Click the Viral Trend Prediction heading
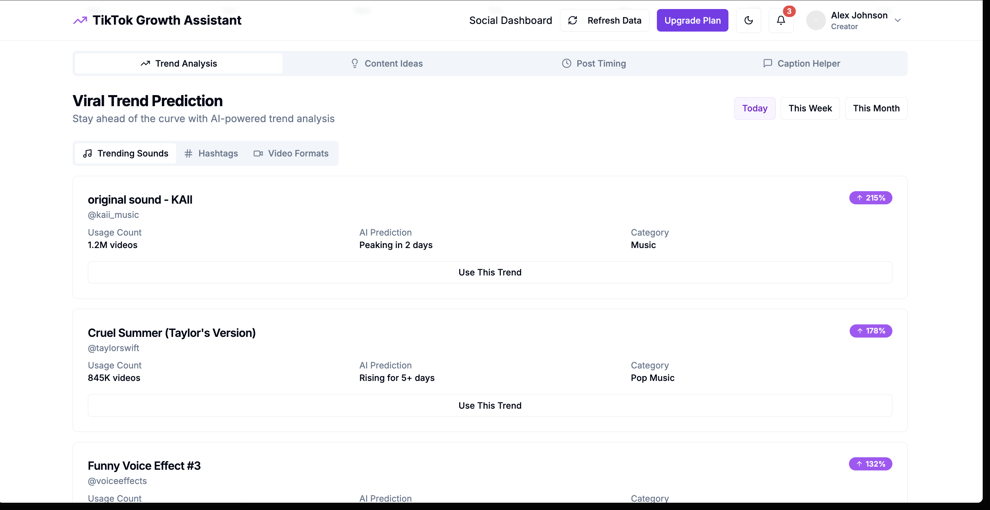The image size is (990, 510). [148, 101]
